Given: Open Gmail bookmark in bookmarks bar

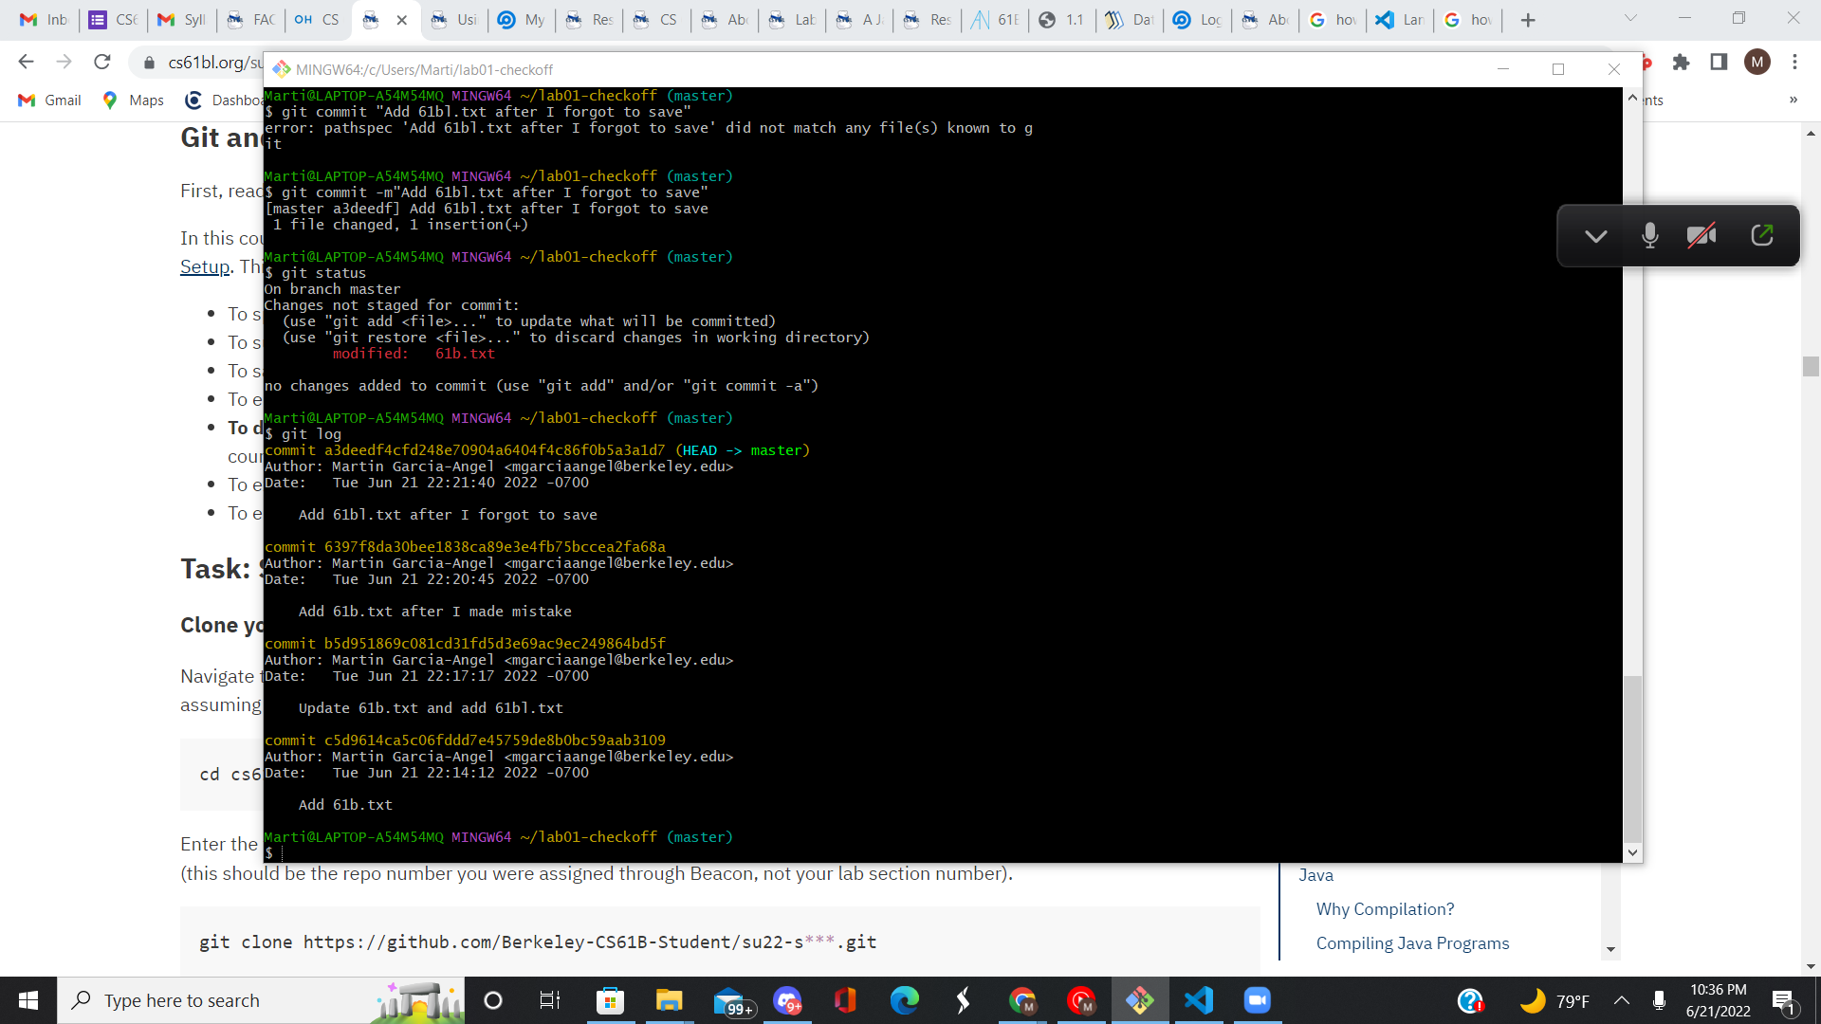Looking at the screenshot, I should [x=49, y=101].
